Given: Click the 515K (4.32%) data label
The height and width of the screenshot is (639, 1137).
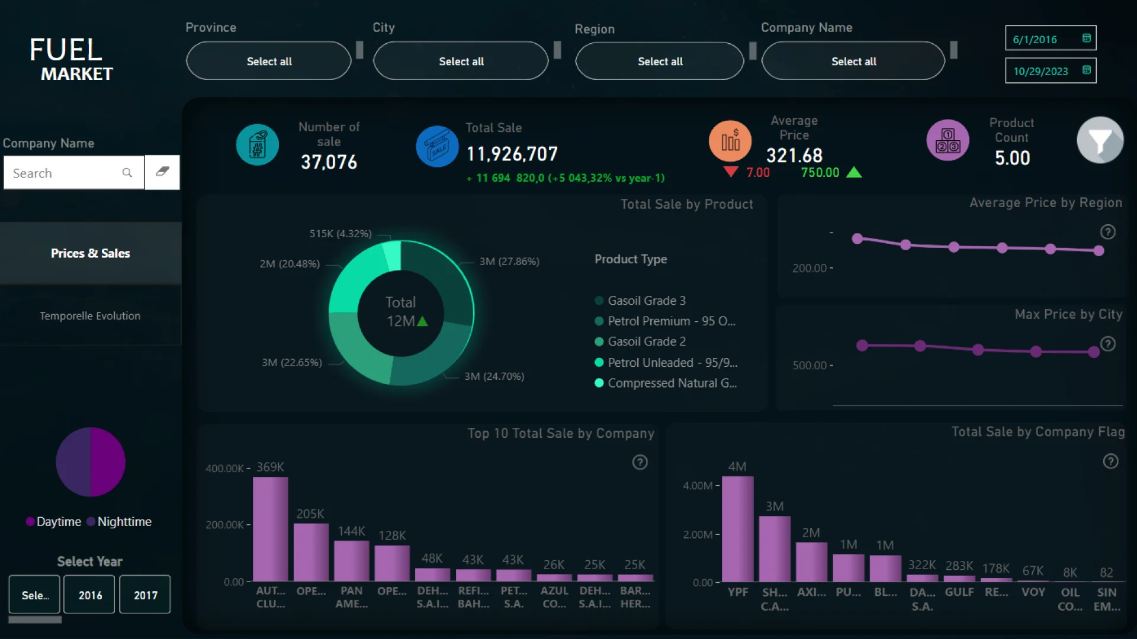Looking at the screenshot, I should point(341,234).
